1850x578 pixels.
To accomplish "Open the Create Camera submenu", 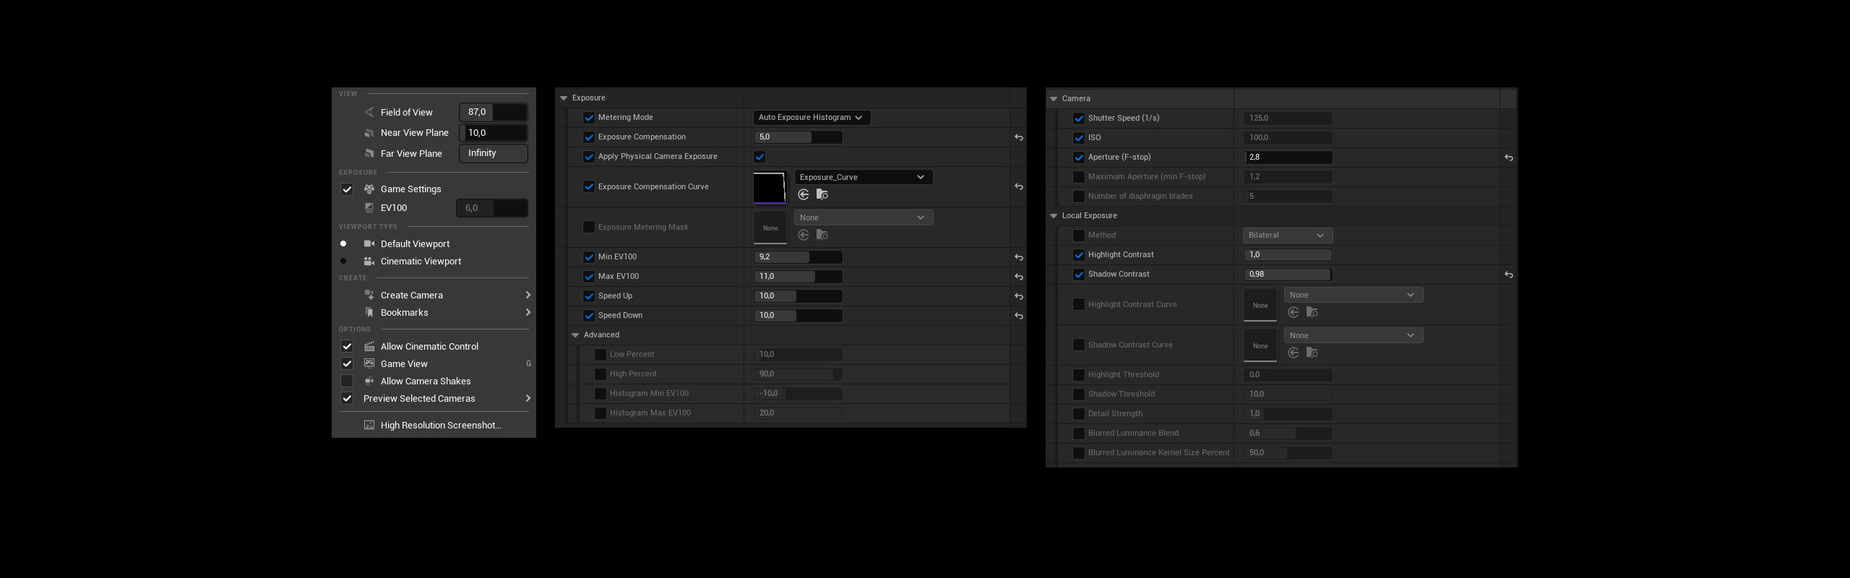I will [434, 295].
